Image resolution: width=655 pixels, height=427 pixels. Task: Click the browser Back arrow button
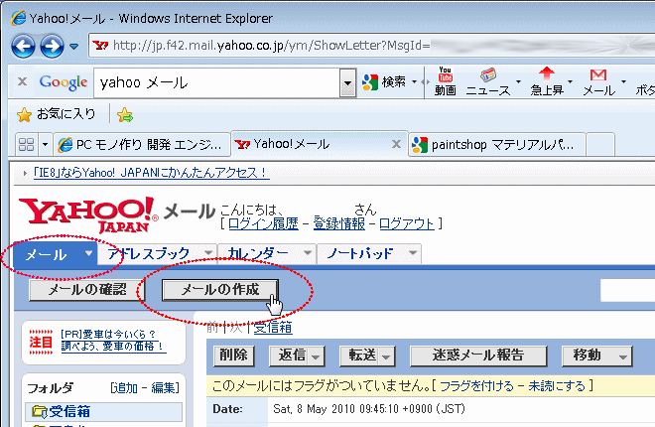[x=23, y=45]
